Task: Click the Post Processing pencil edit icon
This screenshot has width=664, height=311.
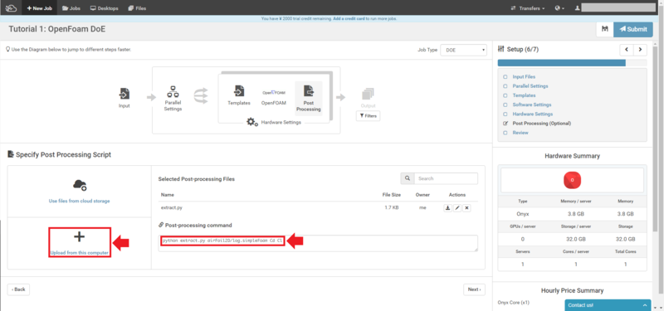Action: click(x=505, y=124)
